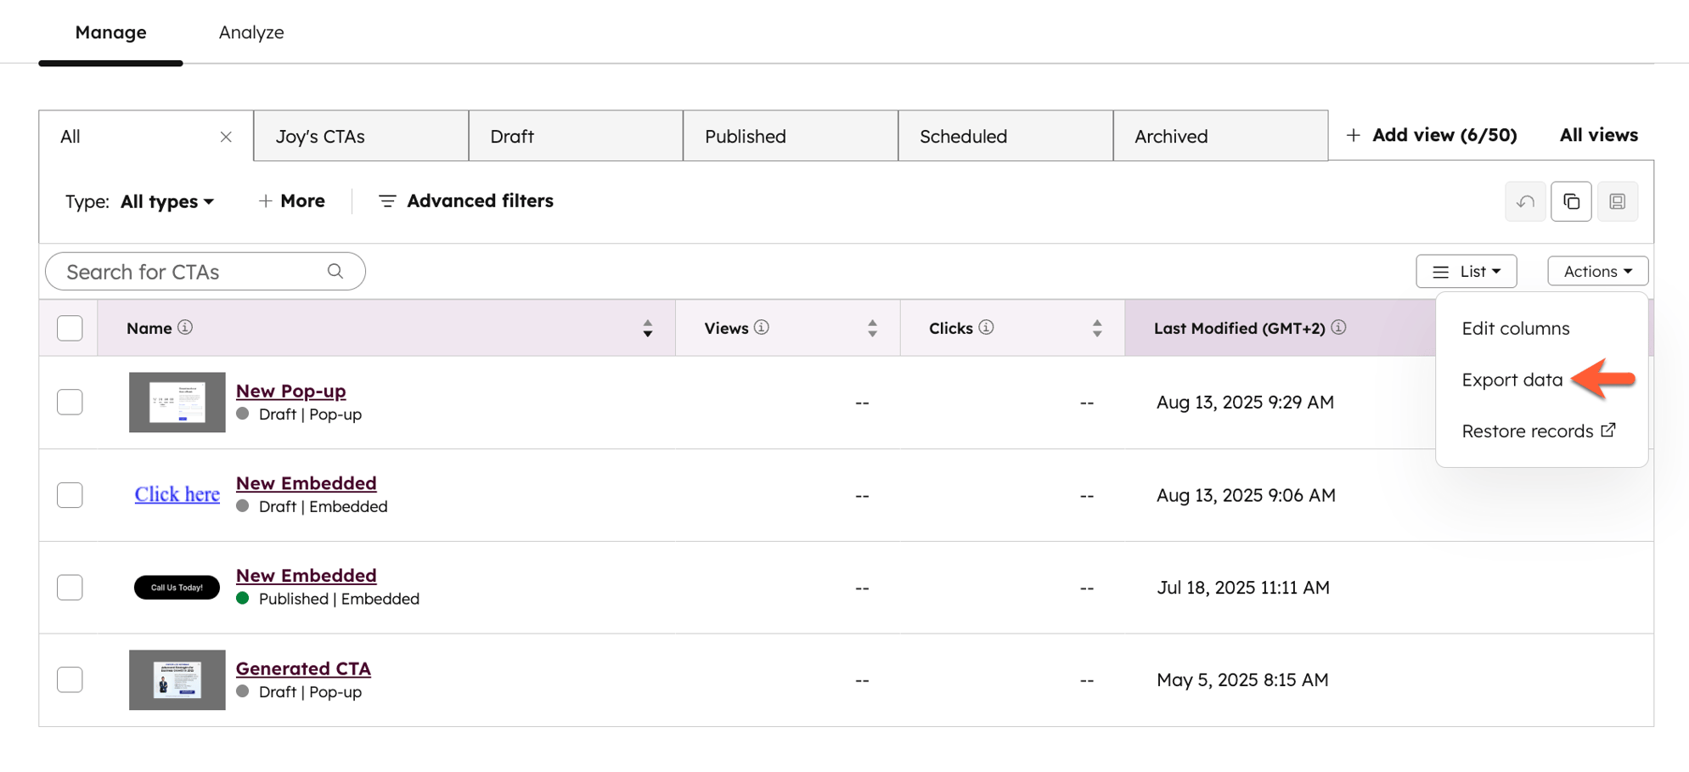The image size is (1689, 772).
Task: Select all CTAs with the header checkbox
Action: (x=69, y=327)
